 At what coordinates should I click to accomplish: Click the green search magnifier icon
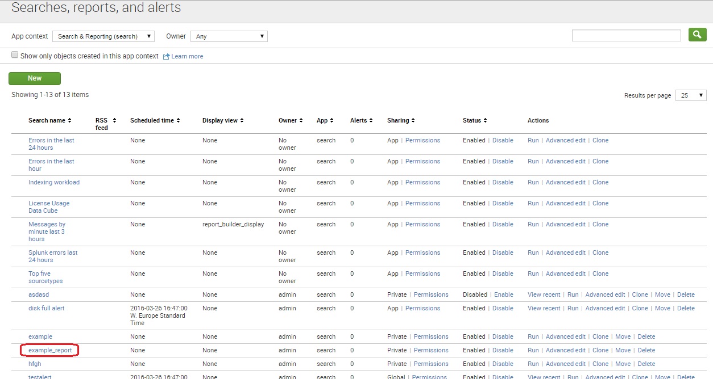click(698, 35)
